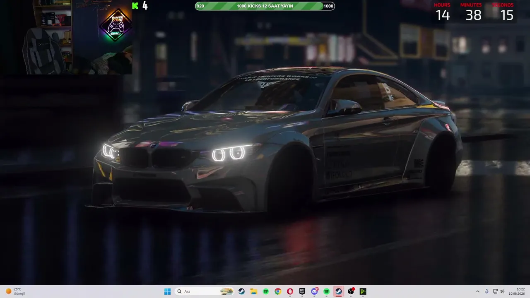Click the MINUTES value 38 on the timer
Viewport: 530px width, 298px height.
click(x=473, y=15)
